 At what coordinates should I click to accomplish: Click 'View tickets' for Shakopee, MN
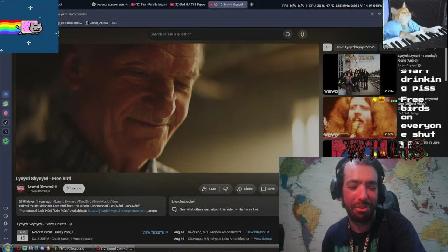263,239
